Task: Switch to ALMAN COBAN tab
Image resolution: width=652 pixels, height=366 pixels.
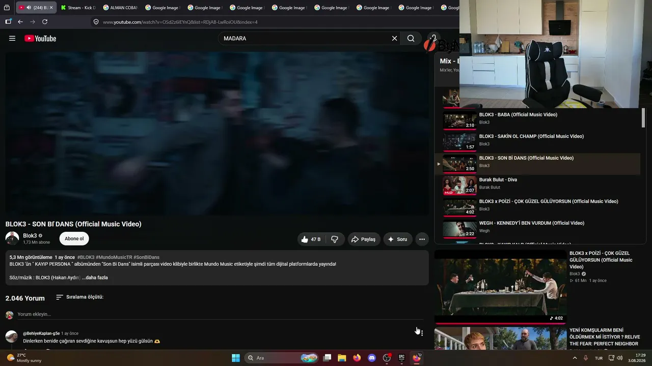Action: (120, 8)
